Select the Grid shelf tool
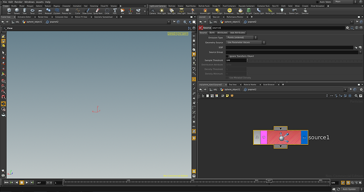Screen dimensions: 364x192 pos(40,11)
